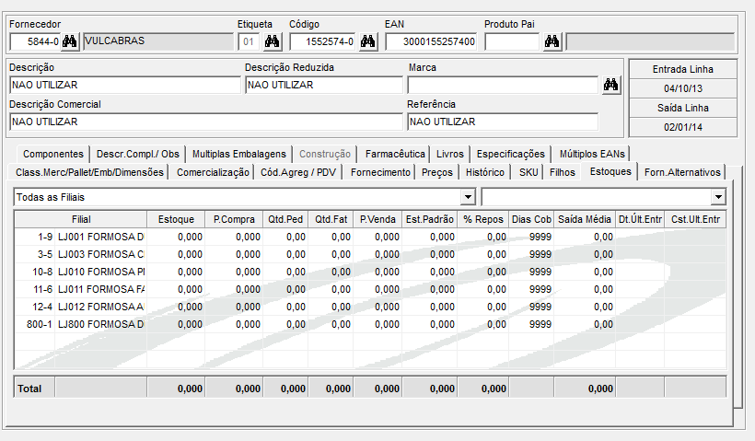Click the P.Compra column header
Screen dimensions: 755x441
coord(234,219)
